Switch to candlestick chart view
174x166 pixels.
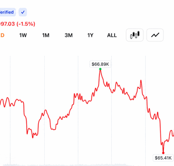pyautogui.click(x=134, y=35)
